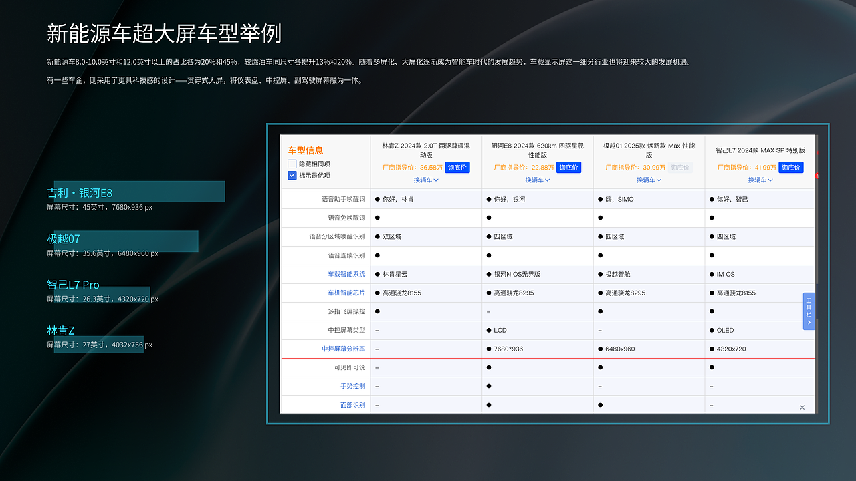
Task: Click the 22.88万 price text
Action: [542, 168]
